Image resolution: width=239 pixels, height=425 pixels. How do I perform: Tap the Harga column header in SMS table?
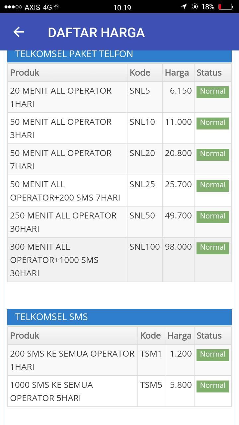coord(180,335)
